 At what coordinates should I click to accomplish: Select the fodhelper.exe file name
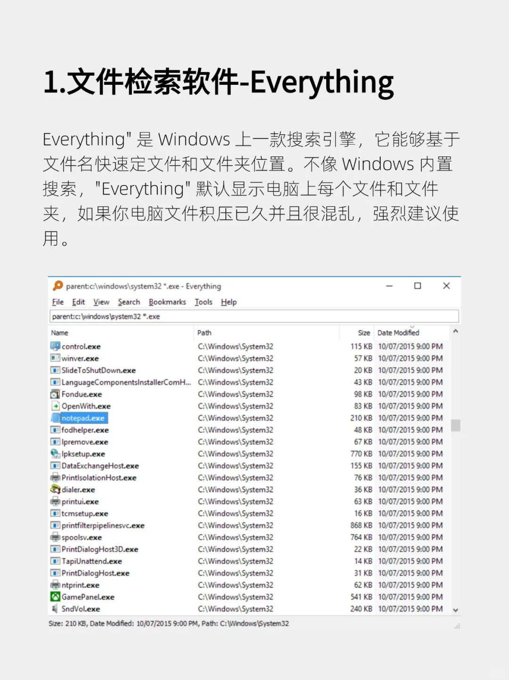85,430
